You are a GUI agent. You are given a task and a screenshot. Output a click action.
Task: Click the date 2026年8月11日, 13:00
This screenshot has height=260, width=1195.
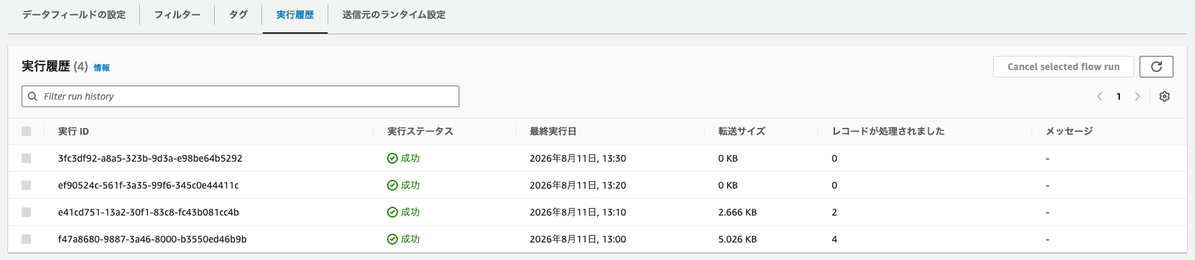click(x=578, y=239)
